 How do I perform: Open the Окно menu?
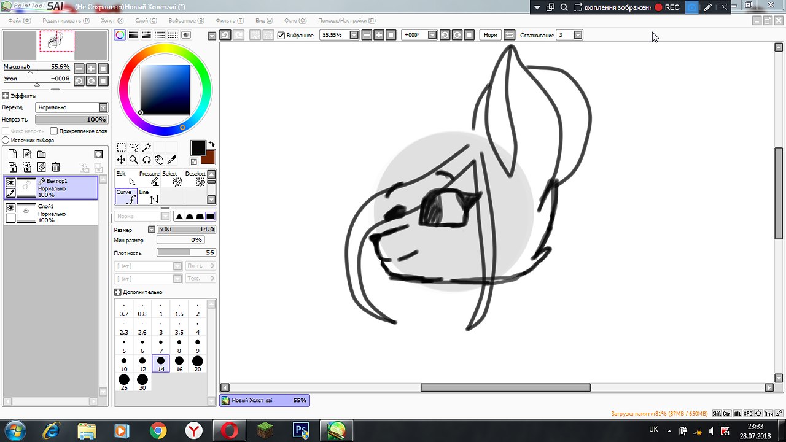[295, 20]
